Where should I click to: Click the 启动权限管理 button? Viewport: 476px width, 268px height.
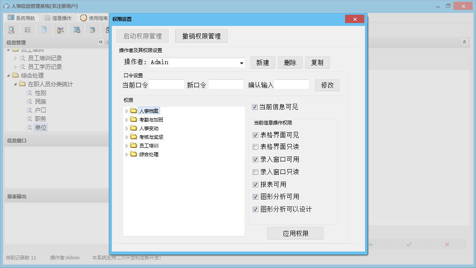click(x=142, y=36)
